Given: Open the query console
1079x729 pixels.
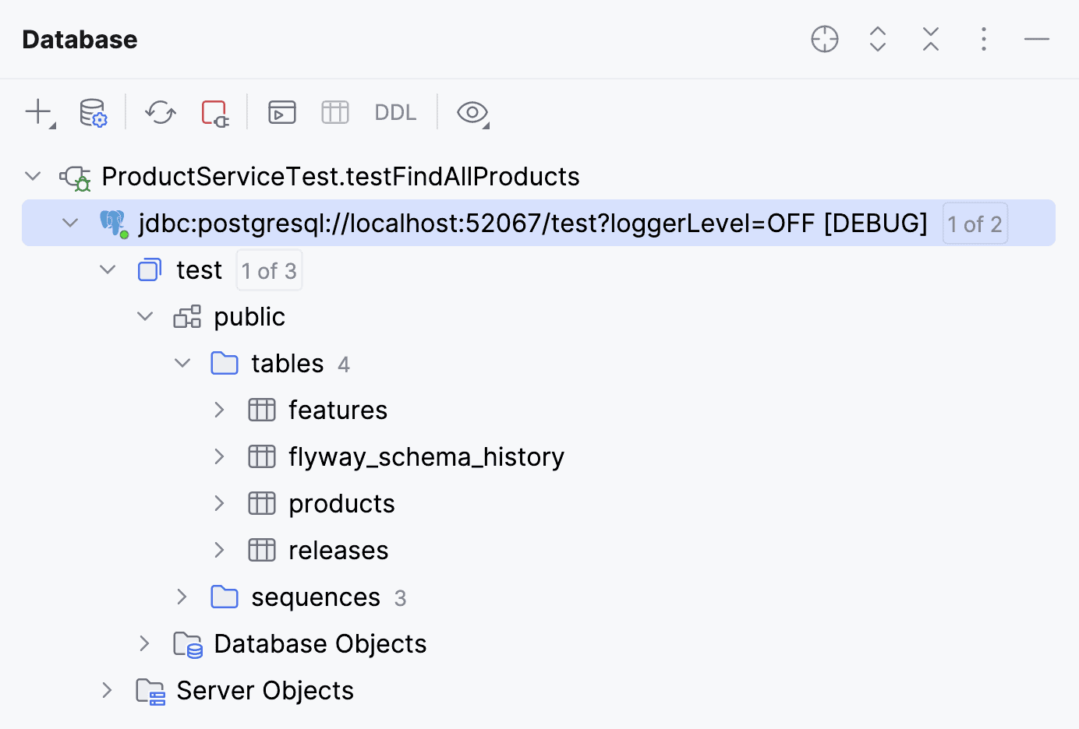Looking at the screenshot, I should coord(281,112).
